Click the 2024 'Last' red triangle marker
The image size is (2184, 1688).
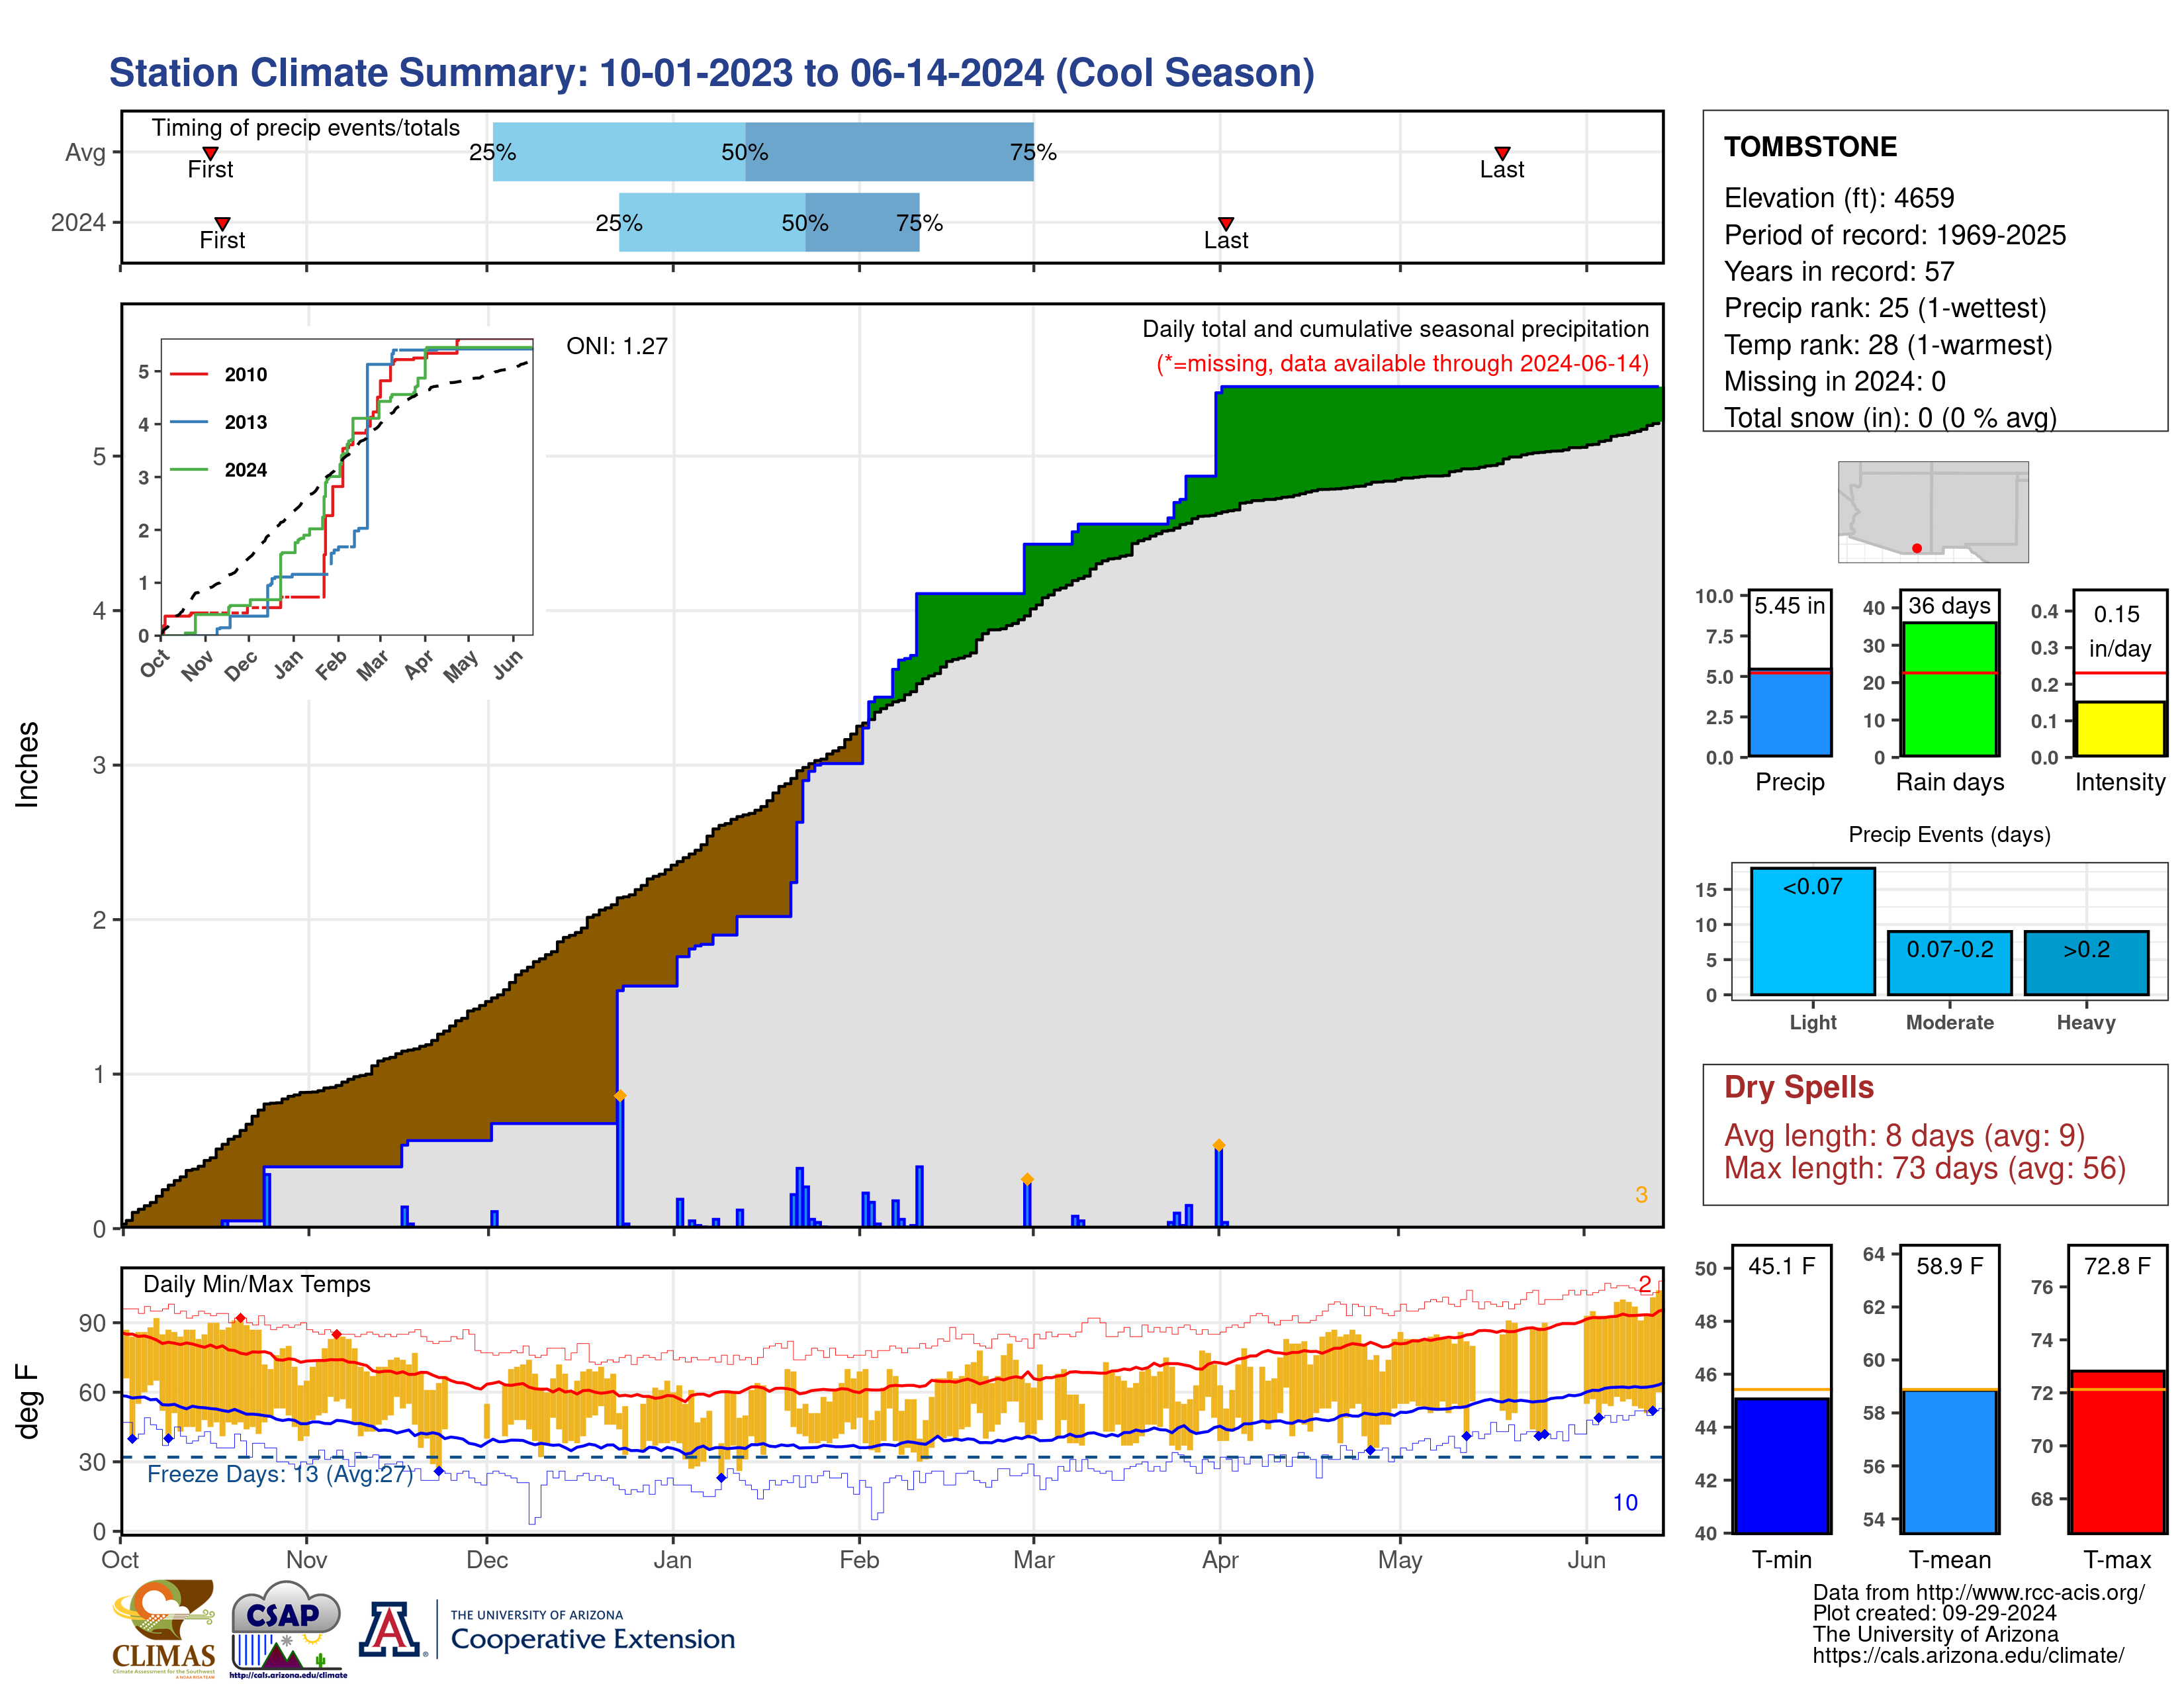pyautogui.click(x=1226, y=224)
